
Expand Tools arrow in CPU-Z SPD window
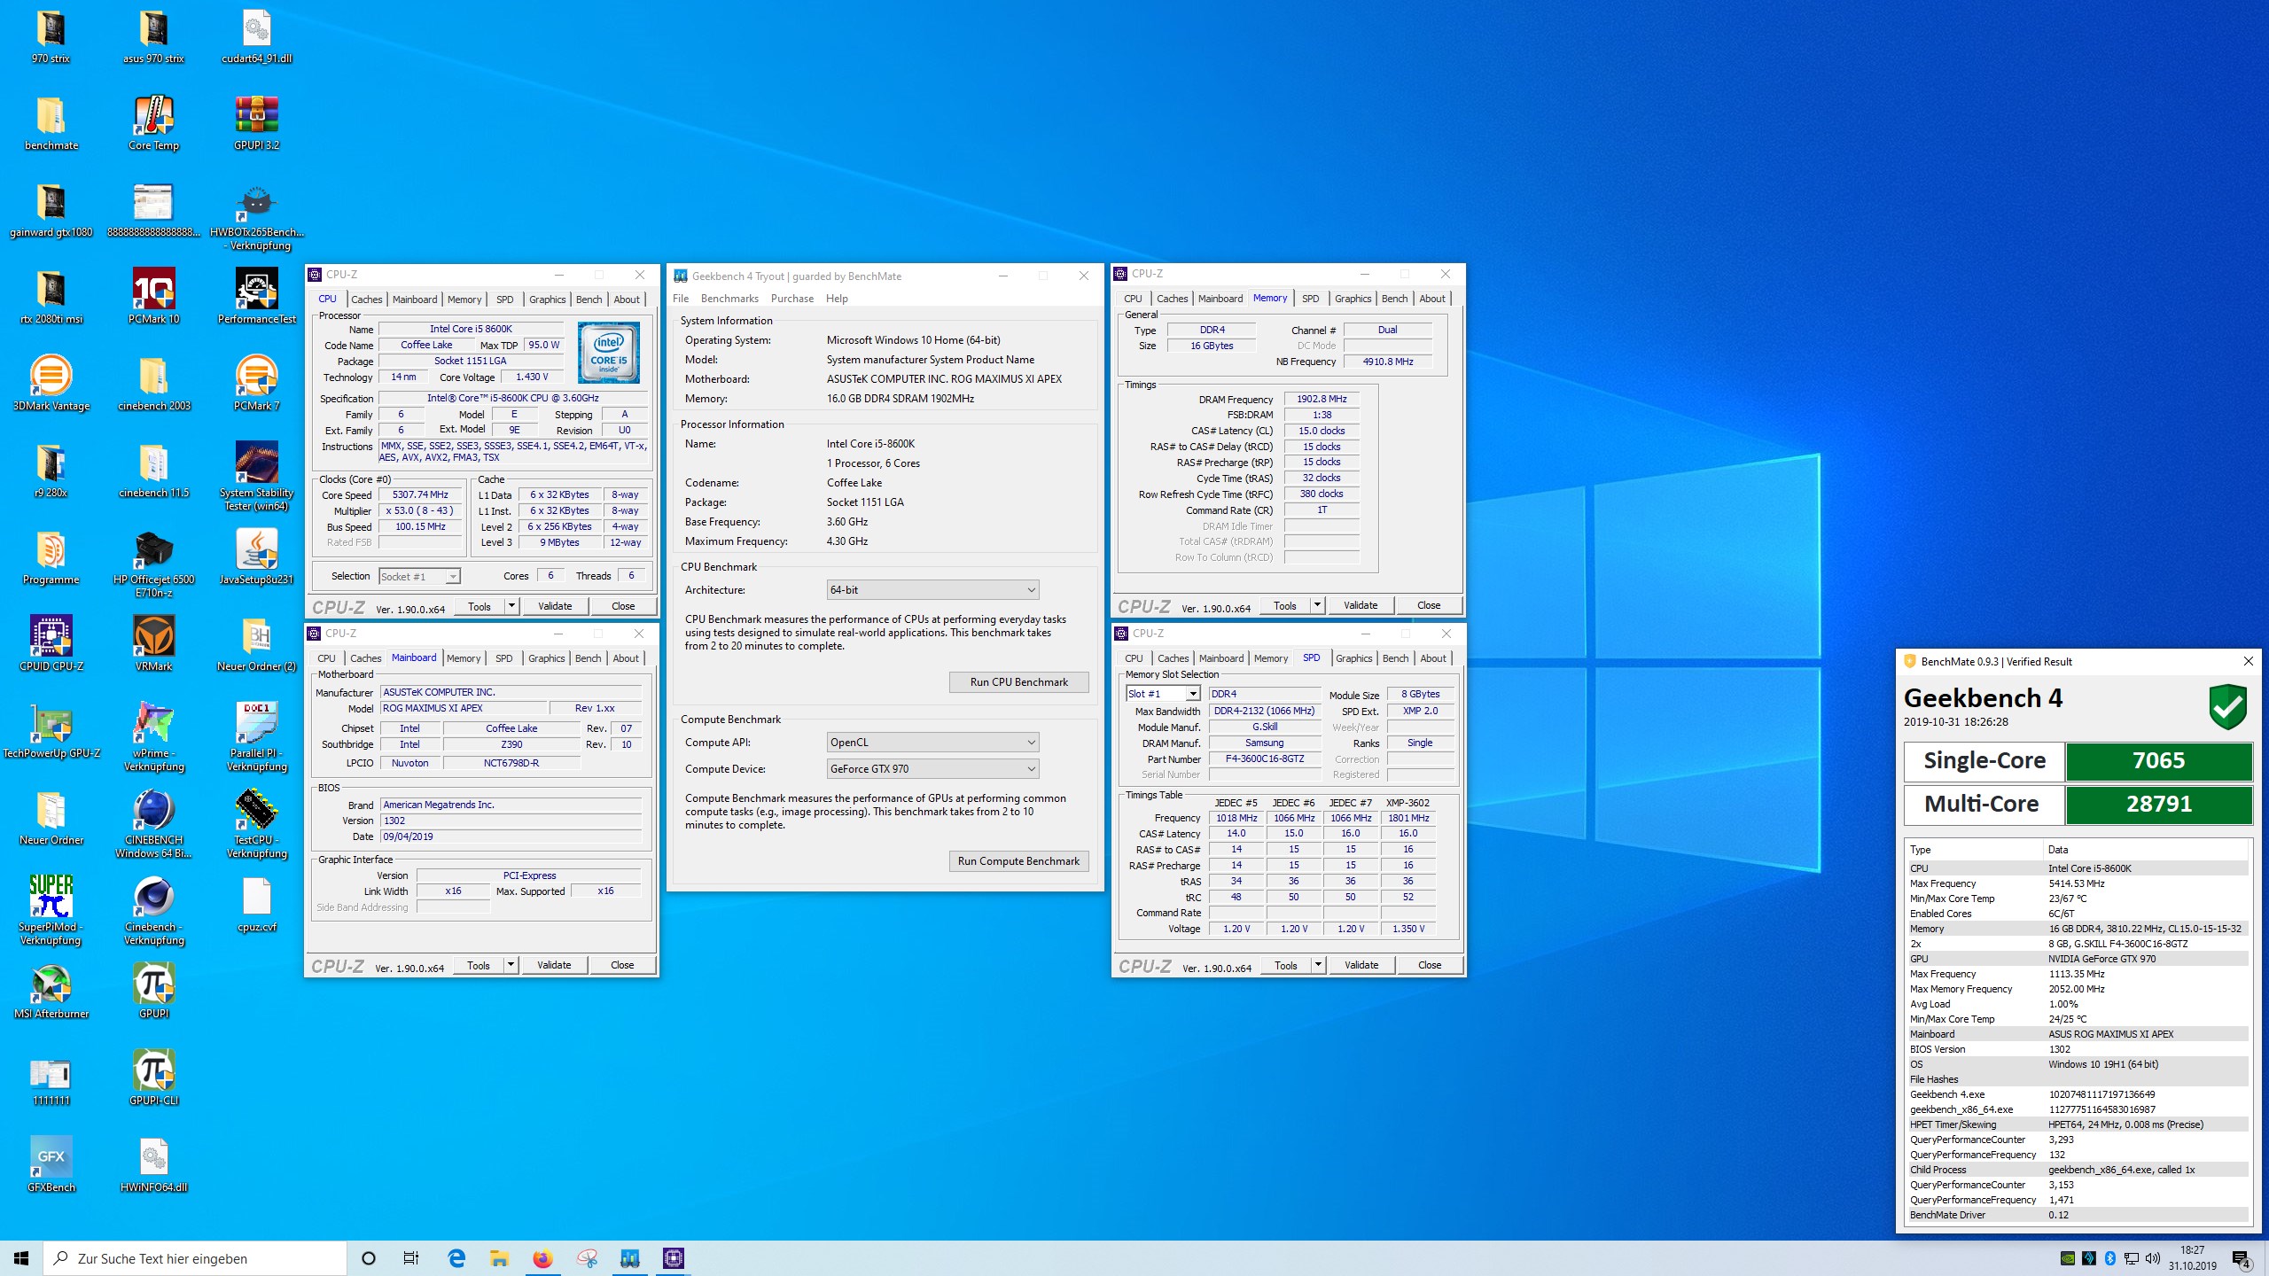tap(1318, 965)
